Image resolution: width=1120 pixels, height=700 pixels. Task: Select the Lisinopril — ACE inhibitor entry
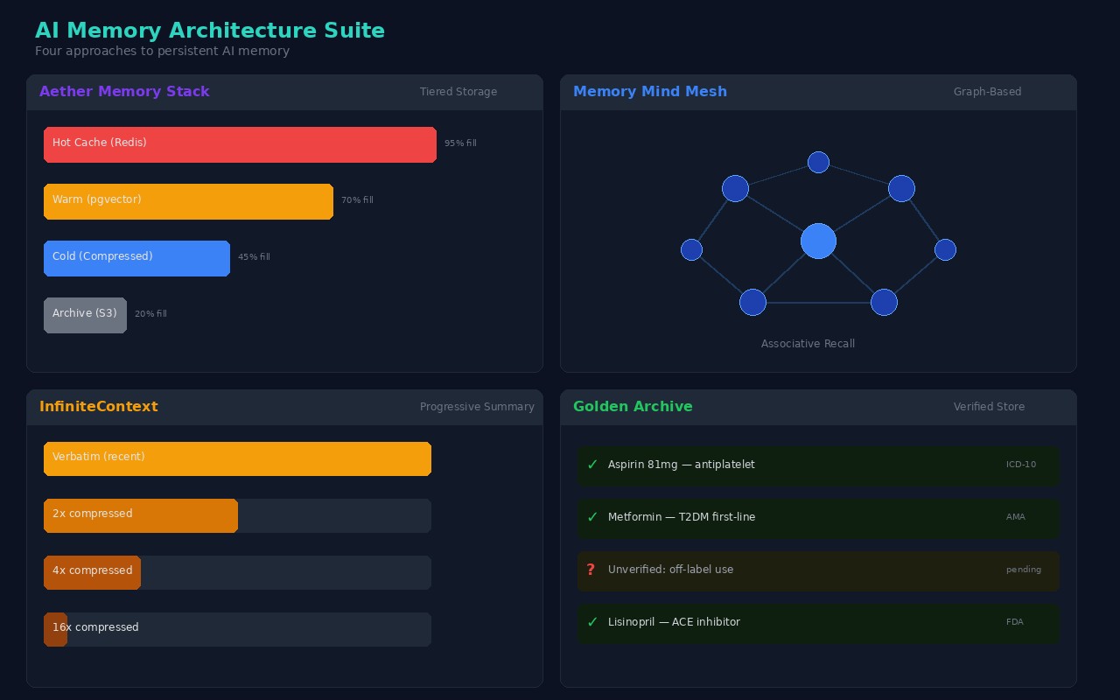[x=818, y=622]
